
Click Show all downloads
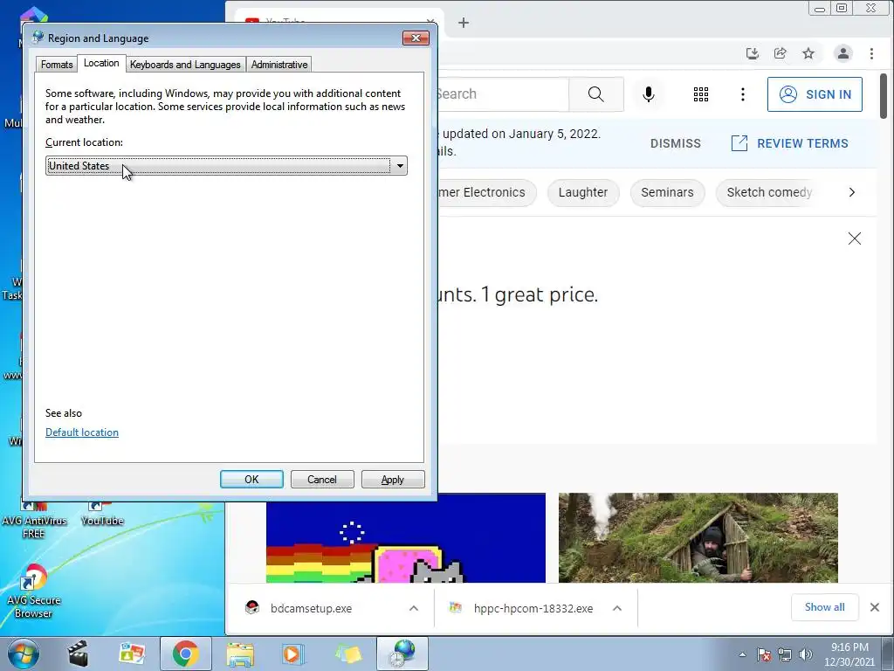pyautogui.click(x=824, y=607)
